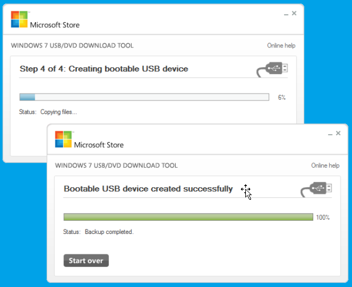The width and height of the screenshot is (352, 287).
Task: Click the green 100% completed progress bar
Action: (x=188, y=217)
